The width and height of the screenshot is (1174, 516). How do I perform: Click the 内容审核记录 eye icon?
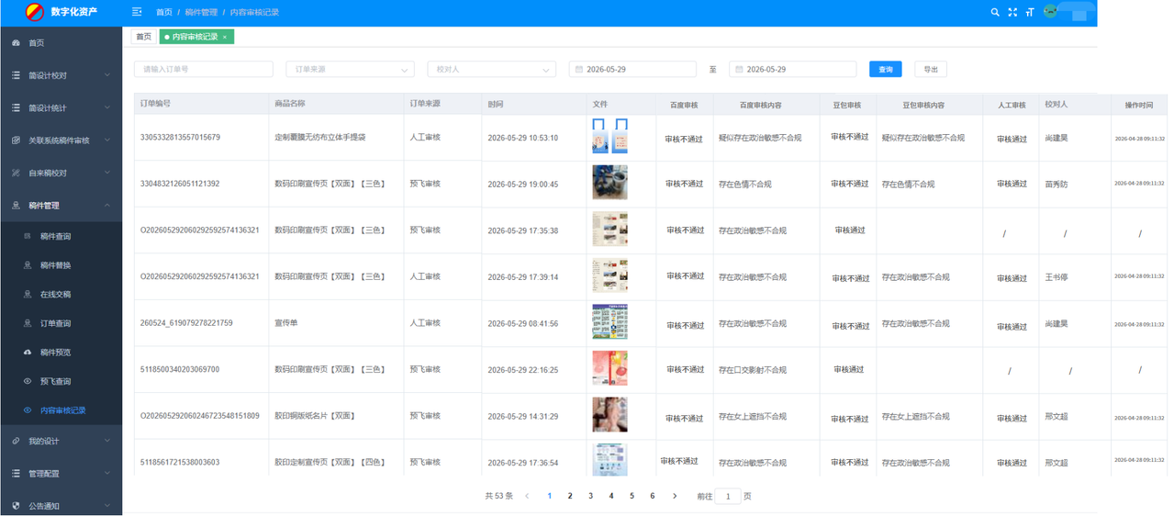28,410
